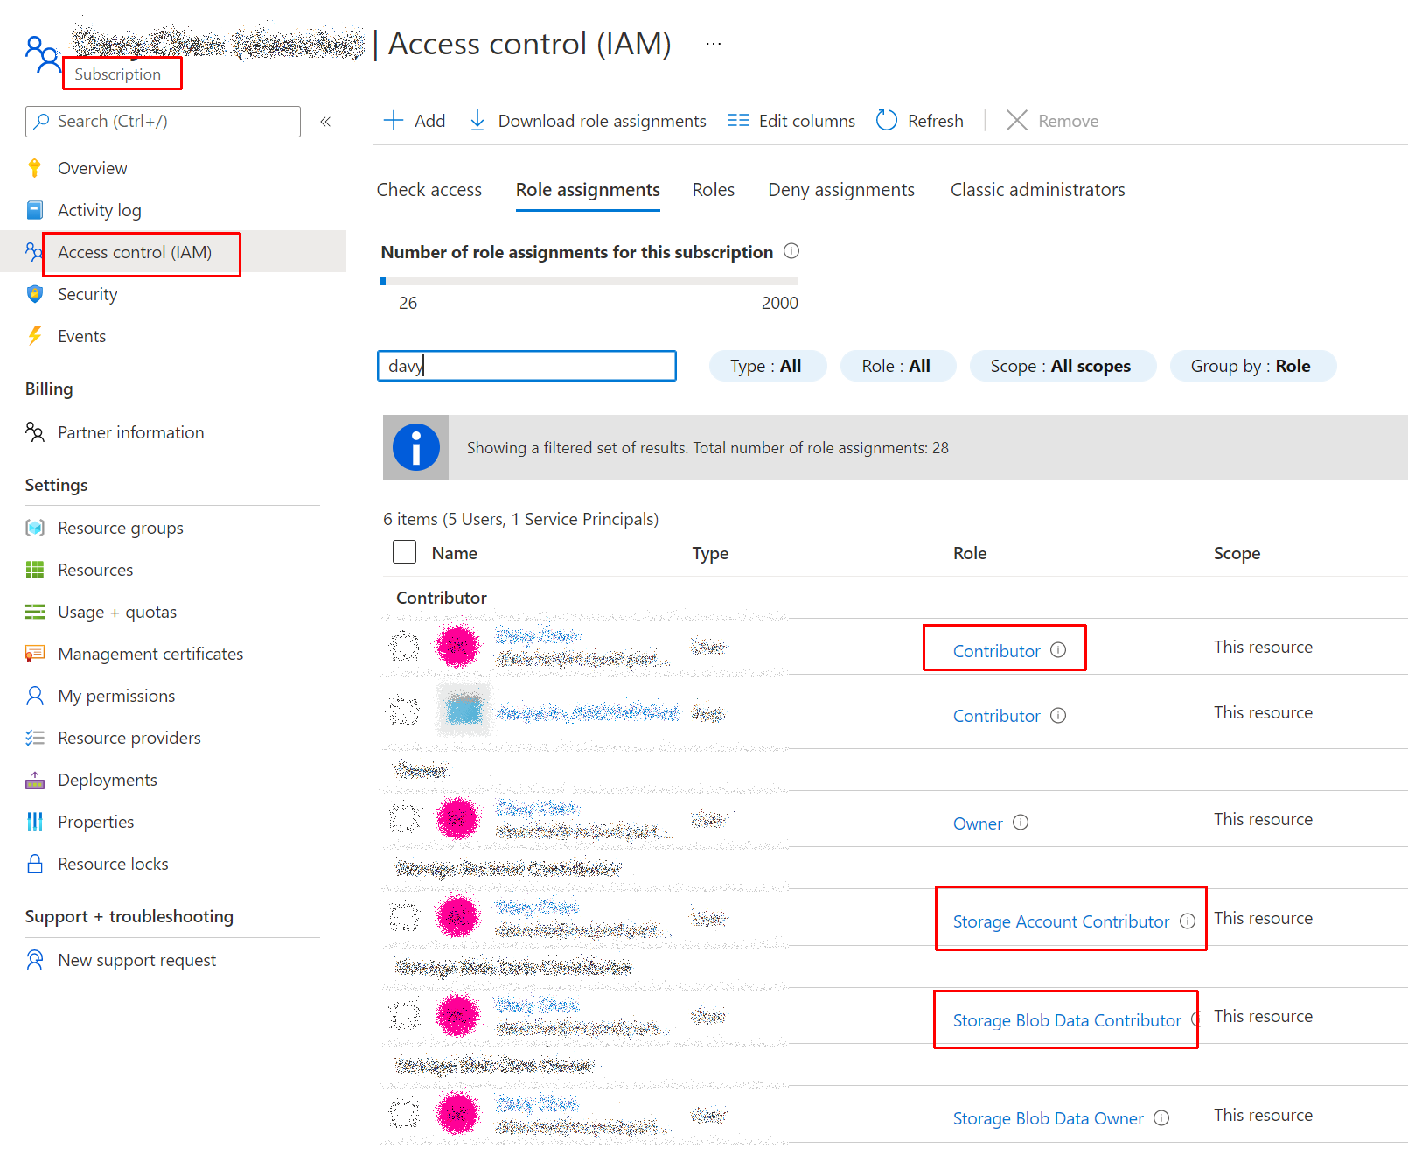Screen dimensions: 1408x1170
Task: Refresh the role assignments list
Action: coord(920,121)
